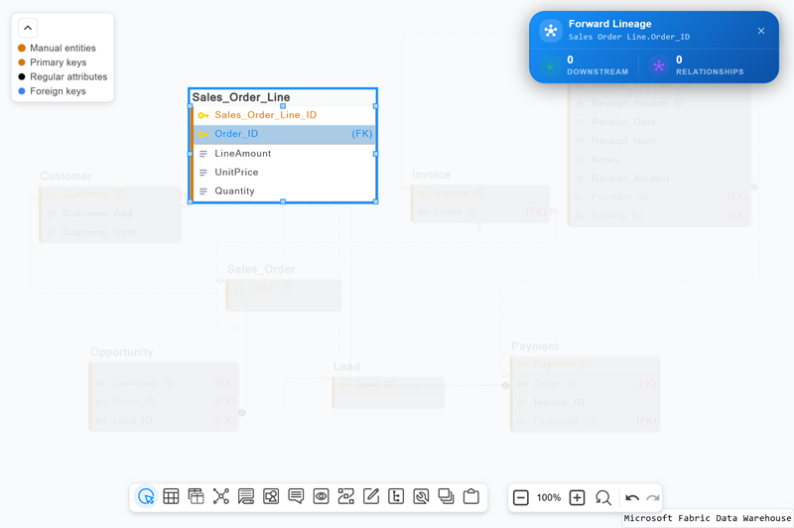Screen dimensions: 794x528
Task: Click the Manual entities legend dot
Action: tap(22, 48)
